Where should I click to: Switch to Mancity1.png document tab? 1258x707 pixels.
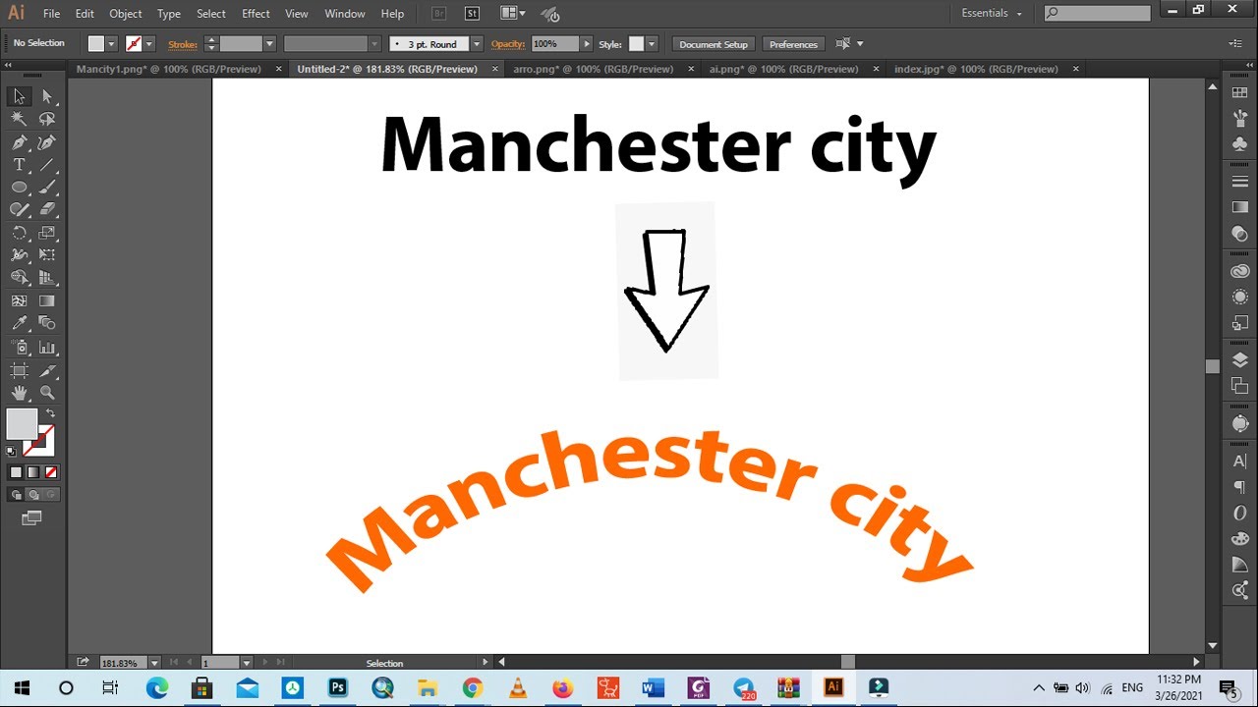tap(168, 69)
